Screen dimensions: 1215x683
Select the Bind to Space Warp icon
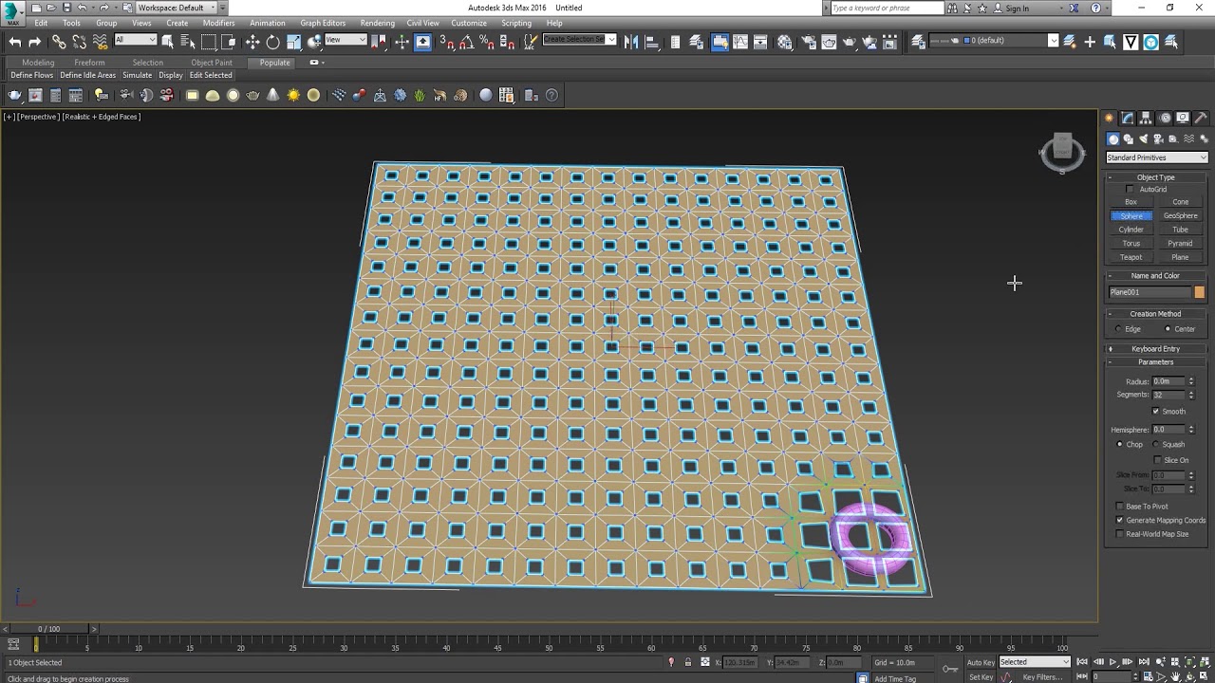101,42
